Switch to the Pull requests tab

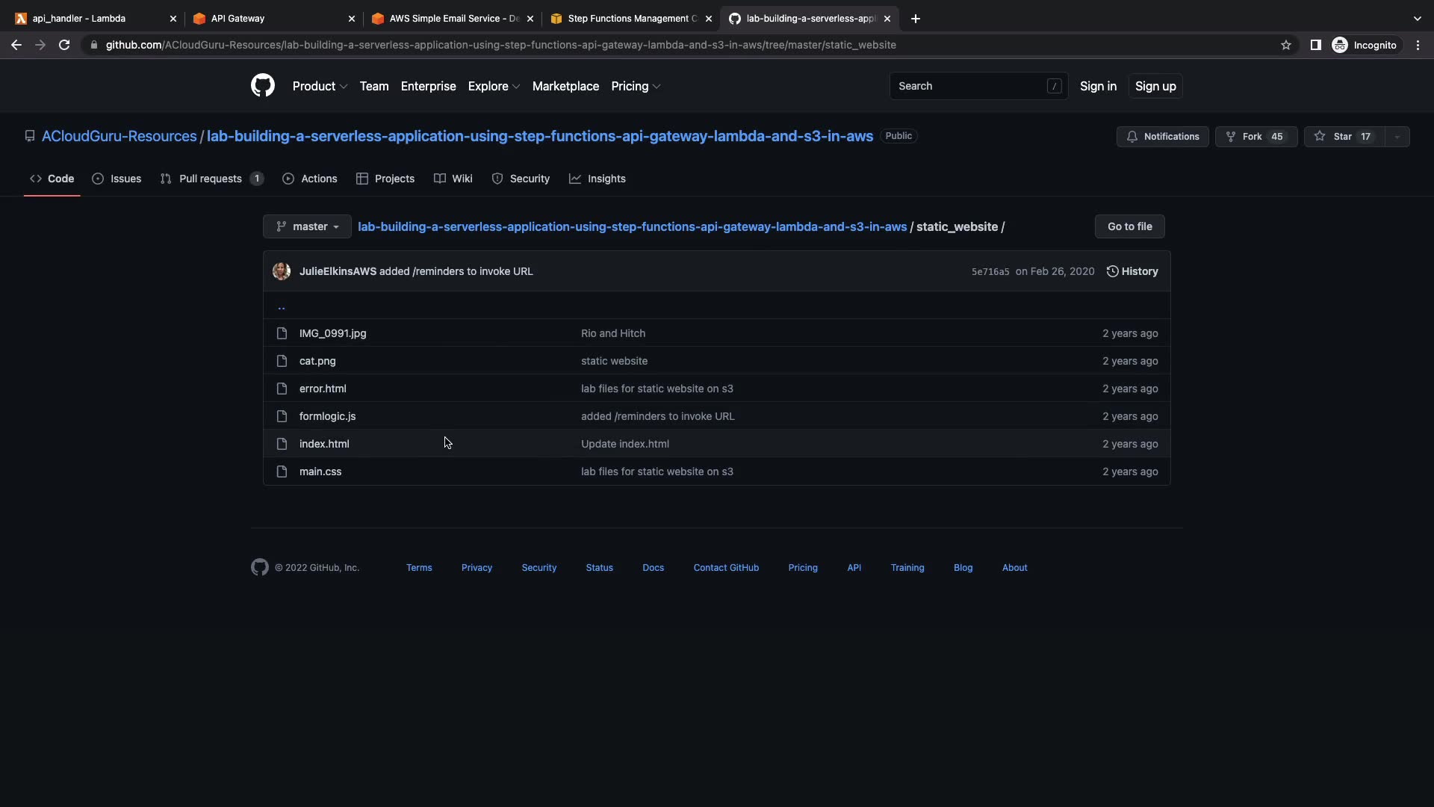pyautogui.click(x=211, y=179)
